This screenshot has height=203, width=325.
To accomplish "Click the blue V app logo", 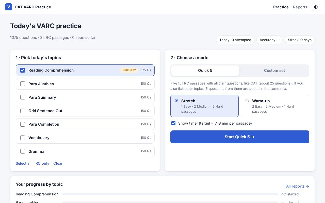I will pyautogui.click(x=9, y=7).
